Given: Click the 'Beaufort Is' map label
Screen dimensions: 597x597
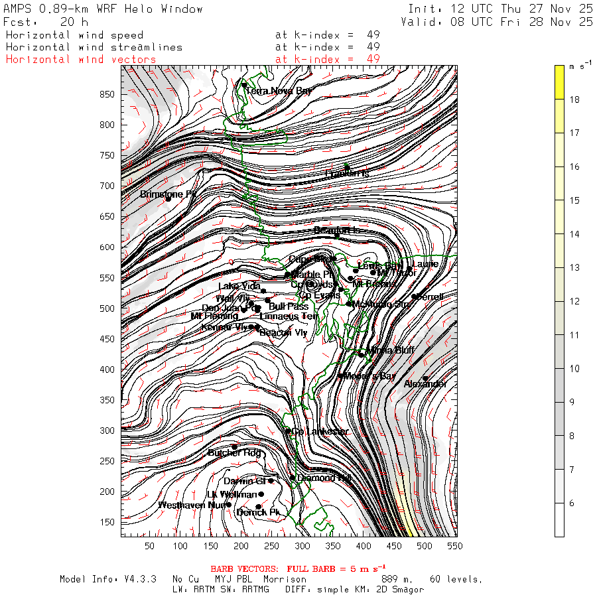Looking at the screenshot, I should [x=337, y=230].
